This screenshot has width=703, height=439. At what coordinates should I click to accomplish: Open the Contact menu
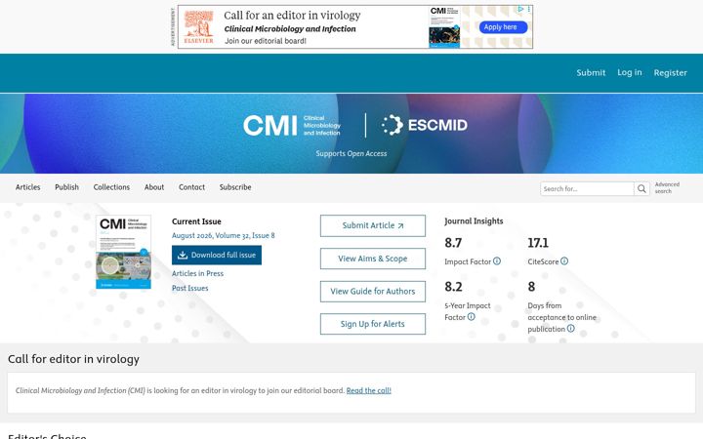click(x=192, y=187)
